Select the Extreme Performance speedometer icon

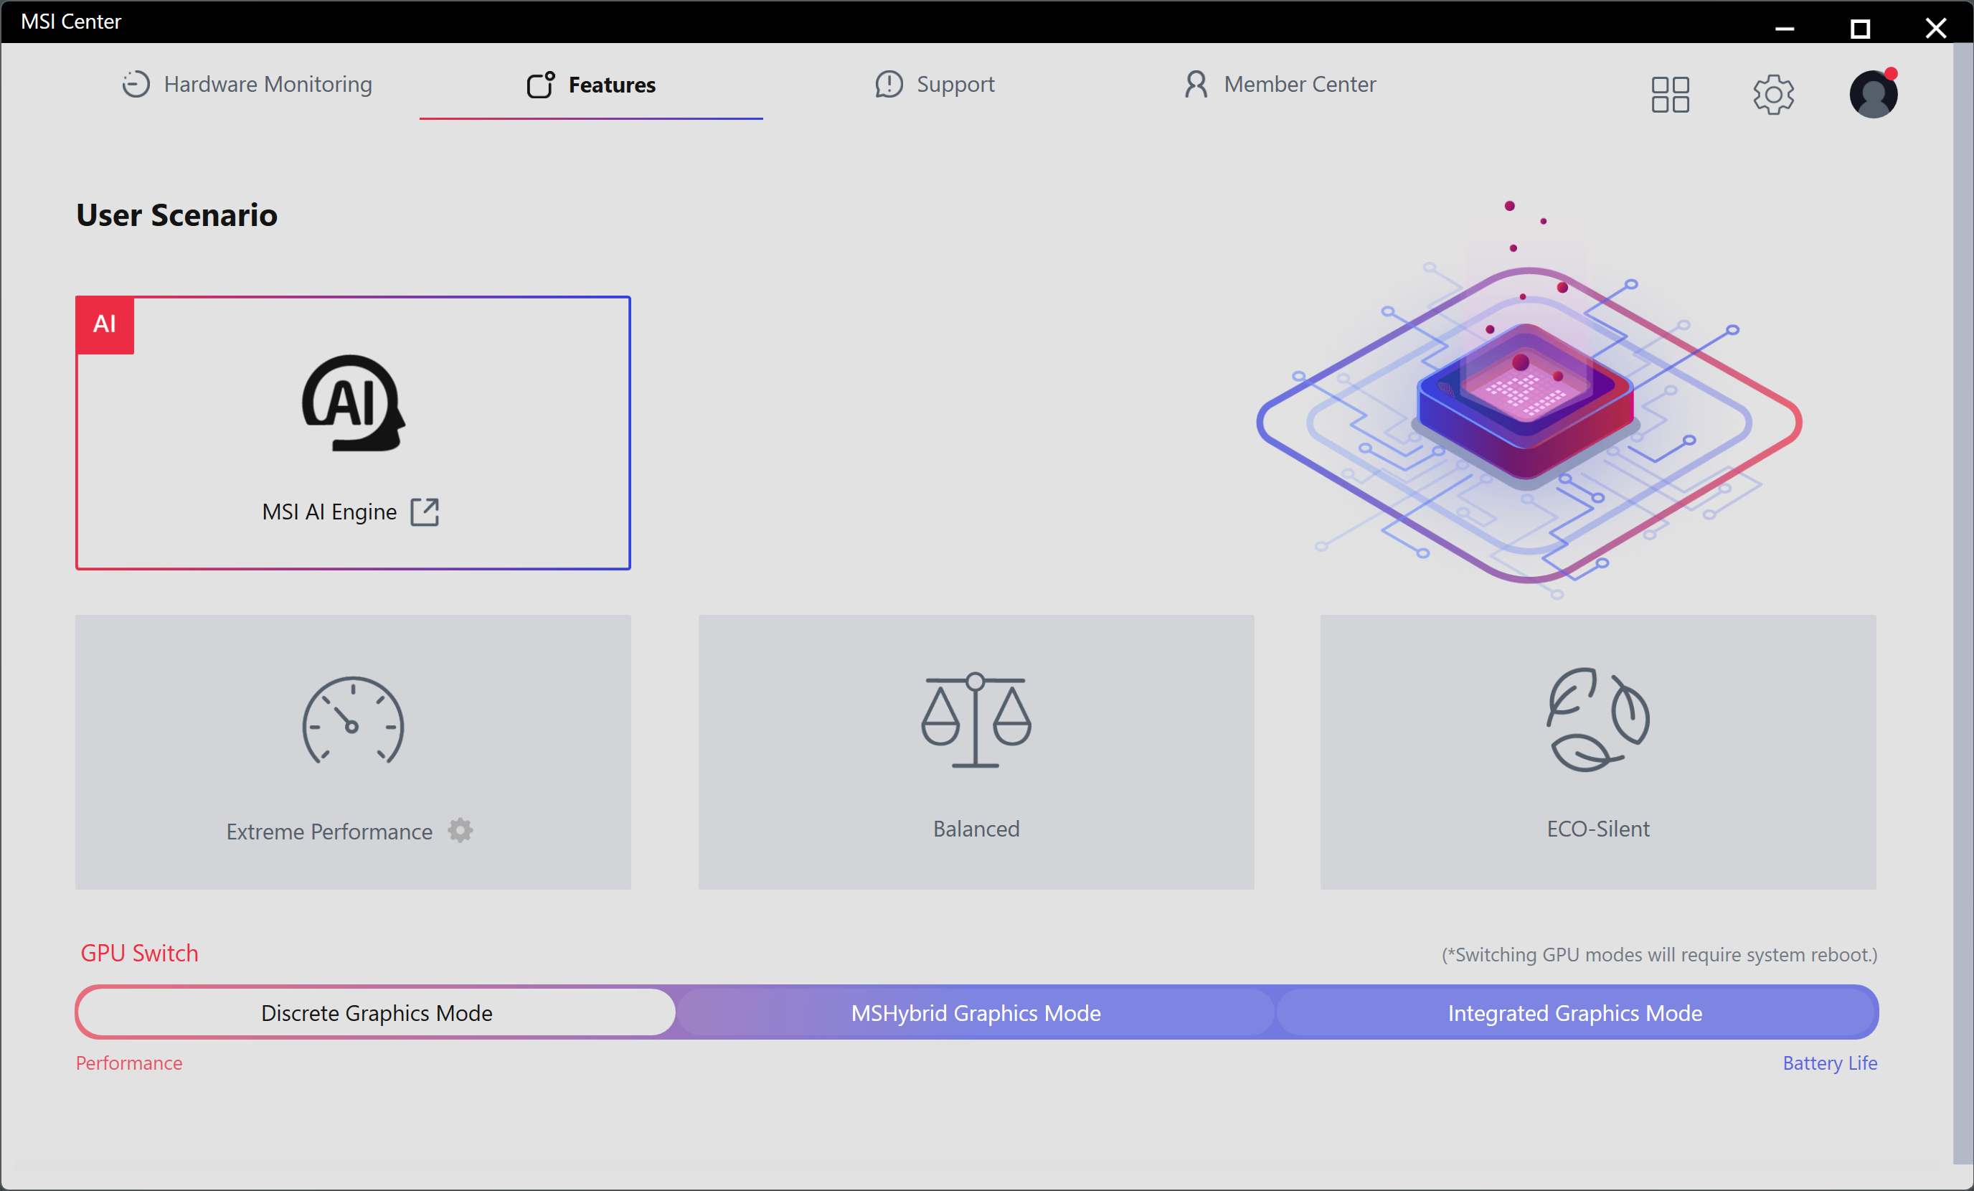point(352,720)
